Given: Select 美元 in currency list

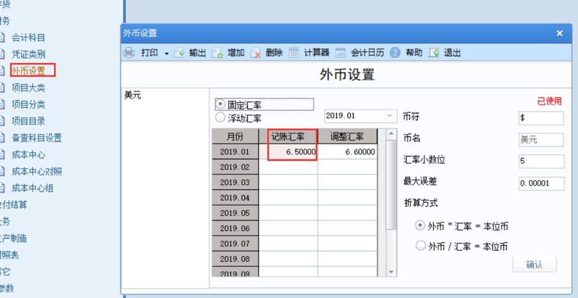Looking at the screenshot, I should point(133,96).
